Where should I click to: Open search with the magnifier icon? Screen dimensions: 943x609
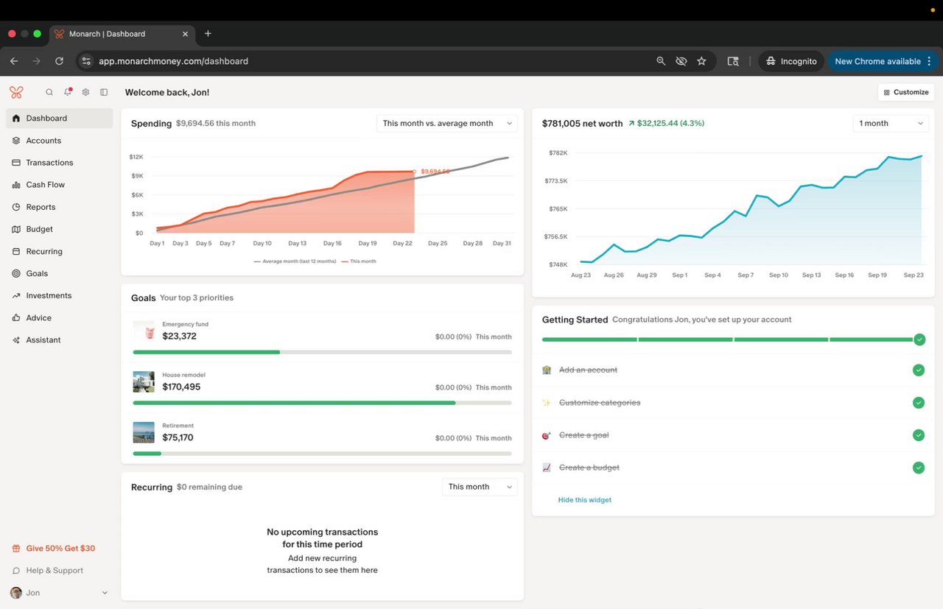point(49,92)
